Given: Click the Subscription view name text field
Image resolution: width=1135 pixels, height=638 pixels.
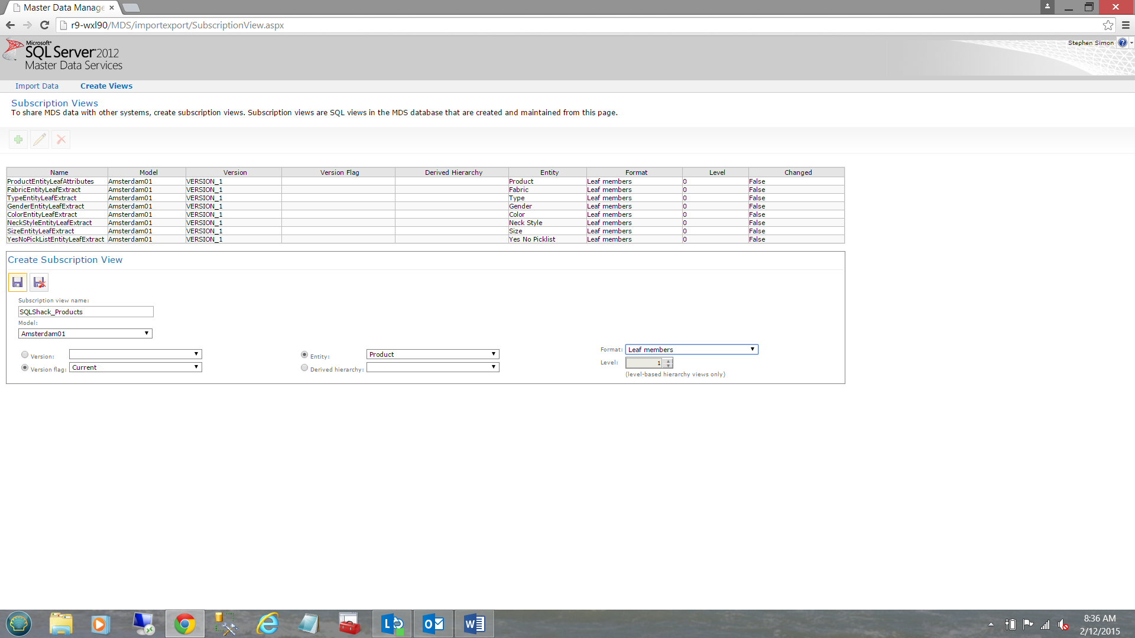Looking at the screenshot, I should (86, 312).
